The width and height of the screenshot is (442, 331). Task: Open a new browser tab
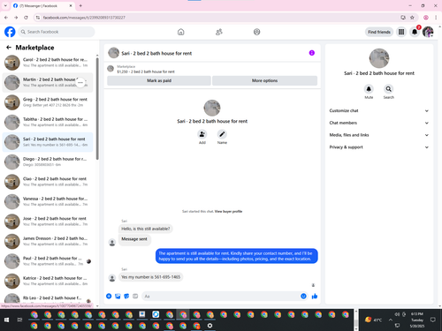(80, 5)
